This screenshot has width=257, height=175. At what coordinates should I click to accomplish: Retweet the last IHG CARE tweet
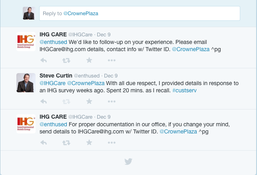click(x=67, y=142)
